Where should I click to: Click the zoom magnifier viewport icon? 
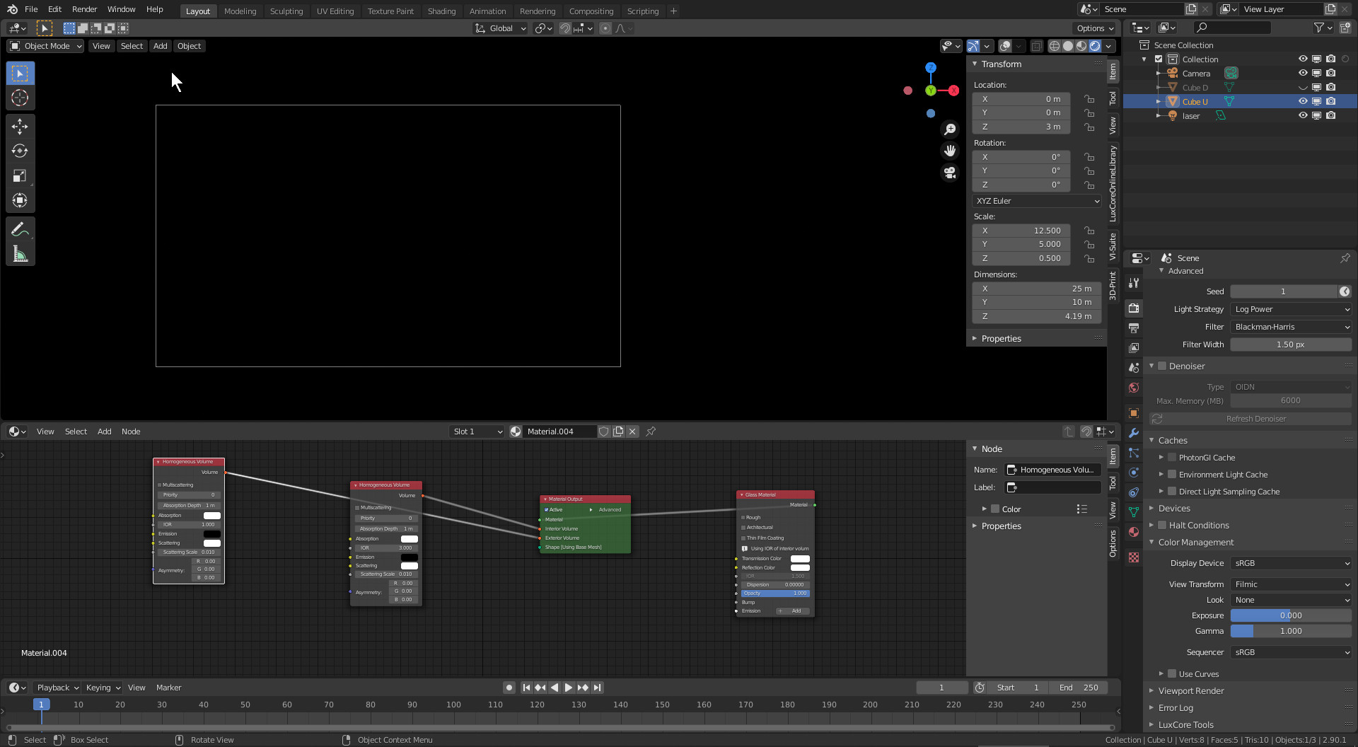[950, 129]
